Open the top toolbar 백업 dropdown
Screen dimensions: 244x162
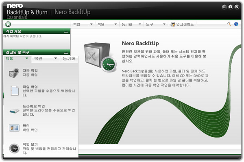[x=83, y=24]
